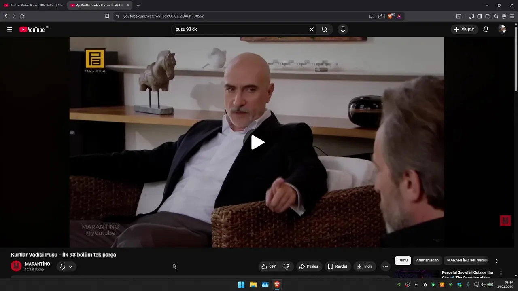The image size is (518, 291).
Task: Expand subscription notification bell dropdown
Action: click(x=66, y=266)
